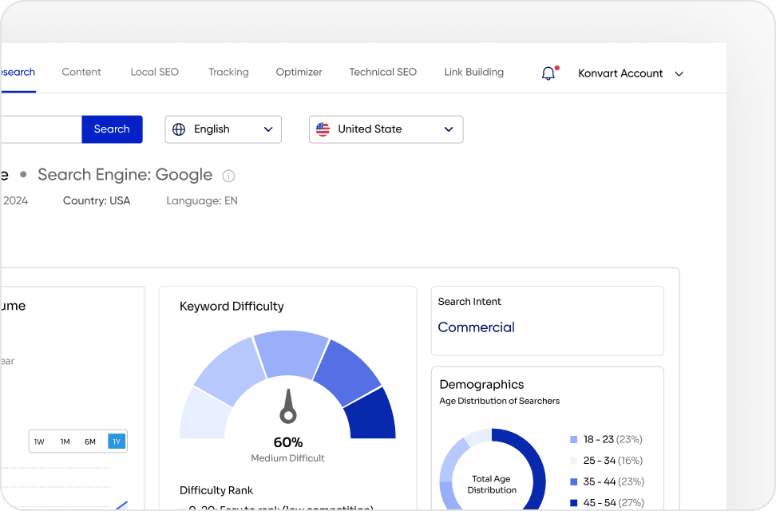Open the Commercial search intent link
Viewport: 776px width, 511px height.
476,327
